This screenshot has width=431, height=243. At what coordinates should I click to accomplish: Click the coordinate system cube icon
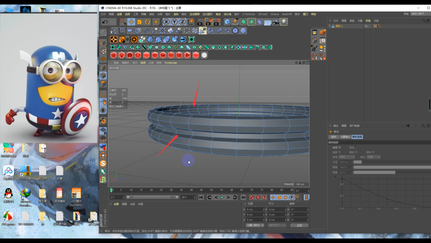click(x=191, y=22)
